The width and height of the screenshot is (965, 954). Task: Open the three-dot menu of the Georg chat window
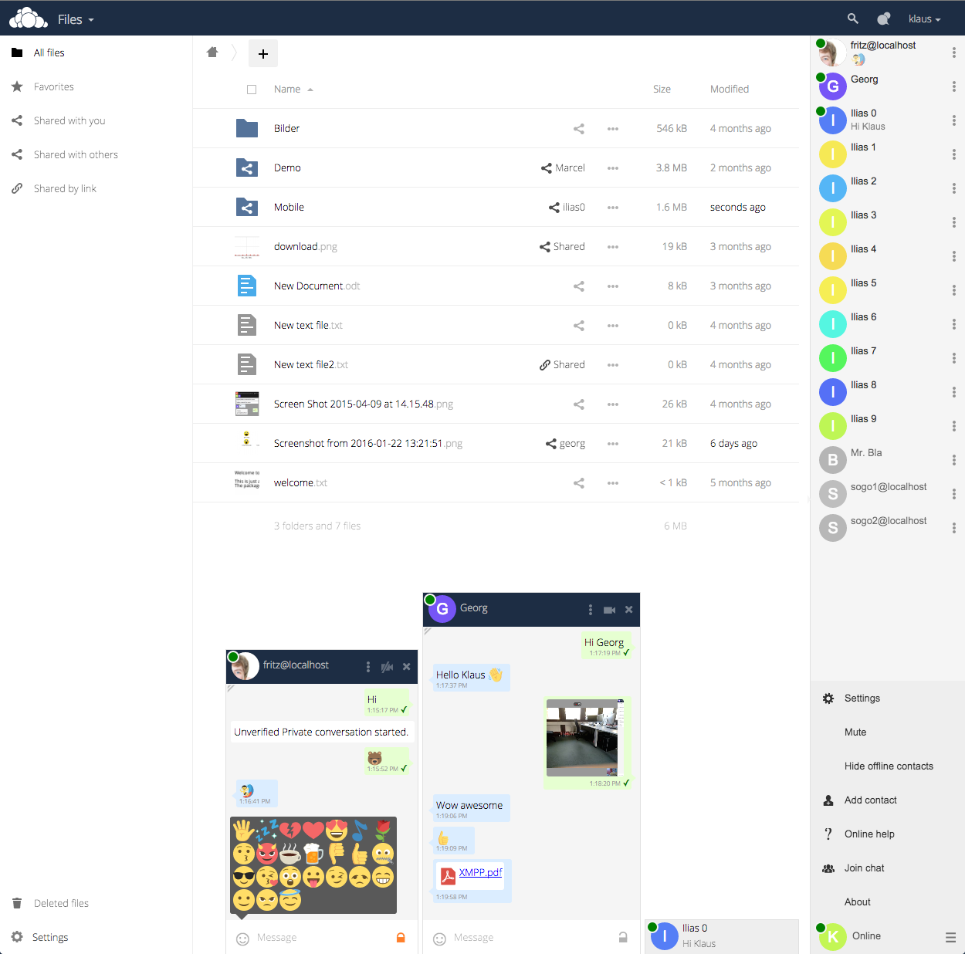pos(591,609)
